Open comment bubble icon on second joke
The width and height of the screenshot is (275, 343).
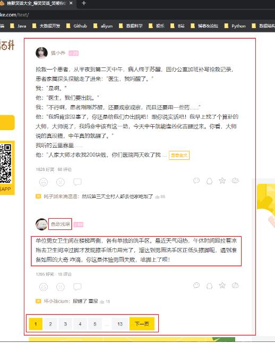click(x=77, y=287)
